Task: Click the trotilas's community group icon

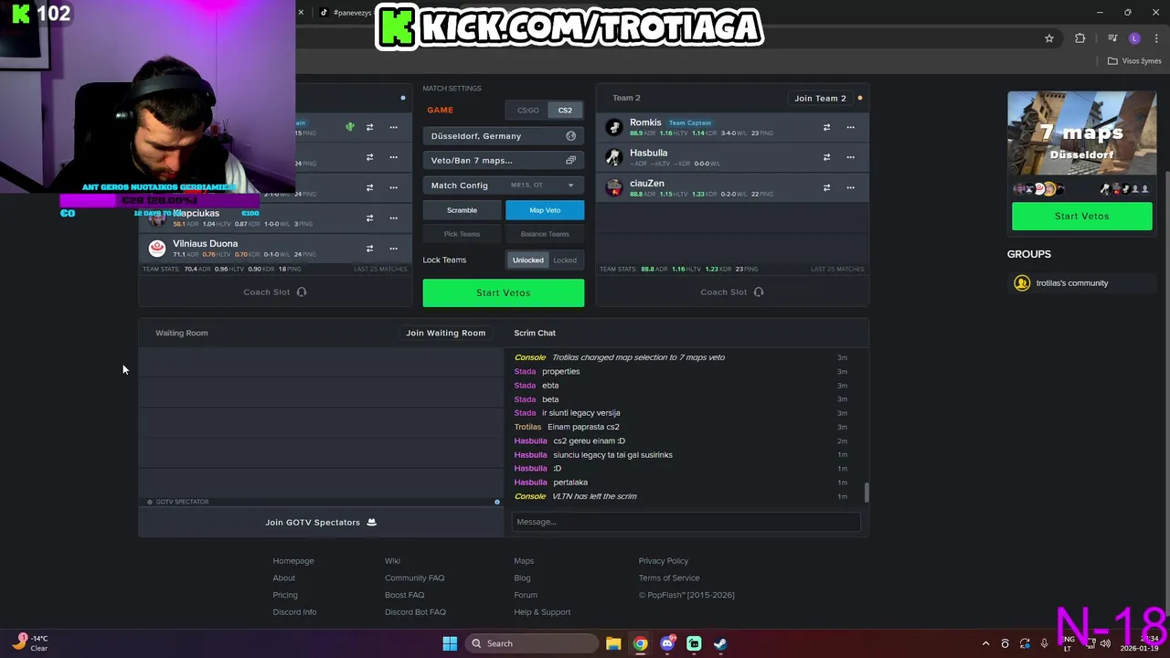Action: click(x=1022, y=283)
